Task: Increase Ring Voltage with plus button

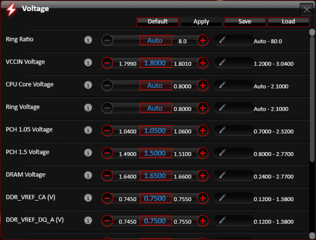Action: (203, 108)
